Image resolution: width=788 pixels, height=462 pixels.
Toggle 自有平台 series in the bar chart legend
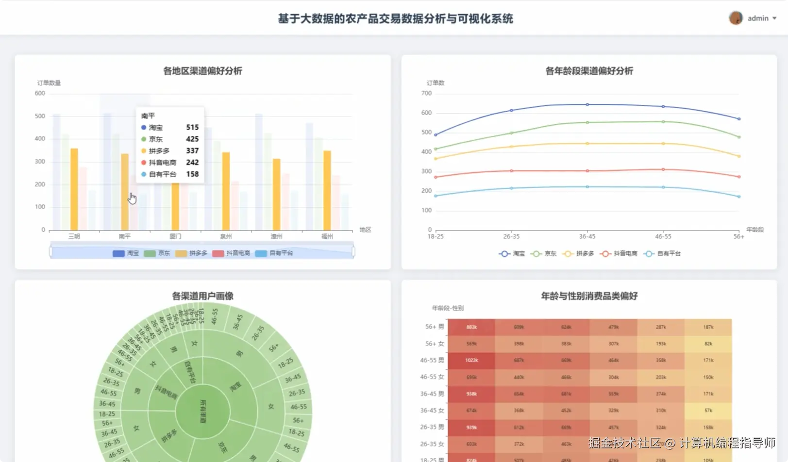click(x=274, y=253)
